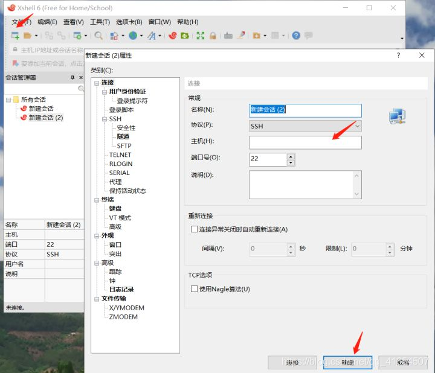Screen dimensions: 435x373
Task: Open the 选项卡(B) menu
Action: (x=129, y=22)
